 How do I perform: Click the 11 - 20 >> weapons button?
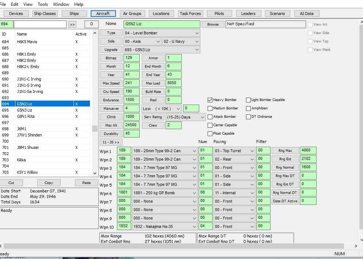coord(111,142)
